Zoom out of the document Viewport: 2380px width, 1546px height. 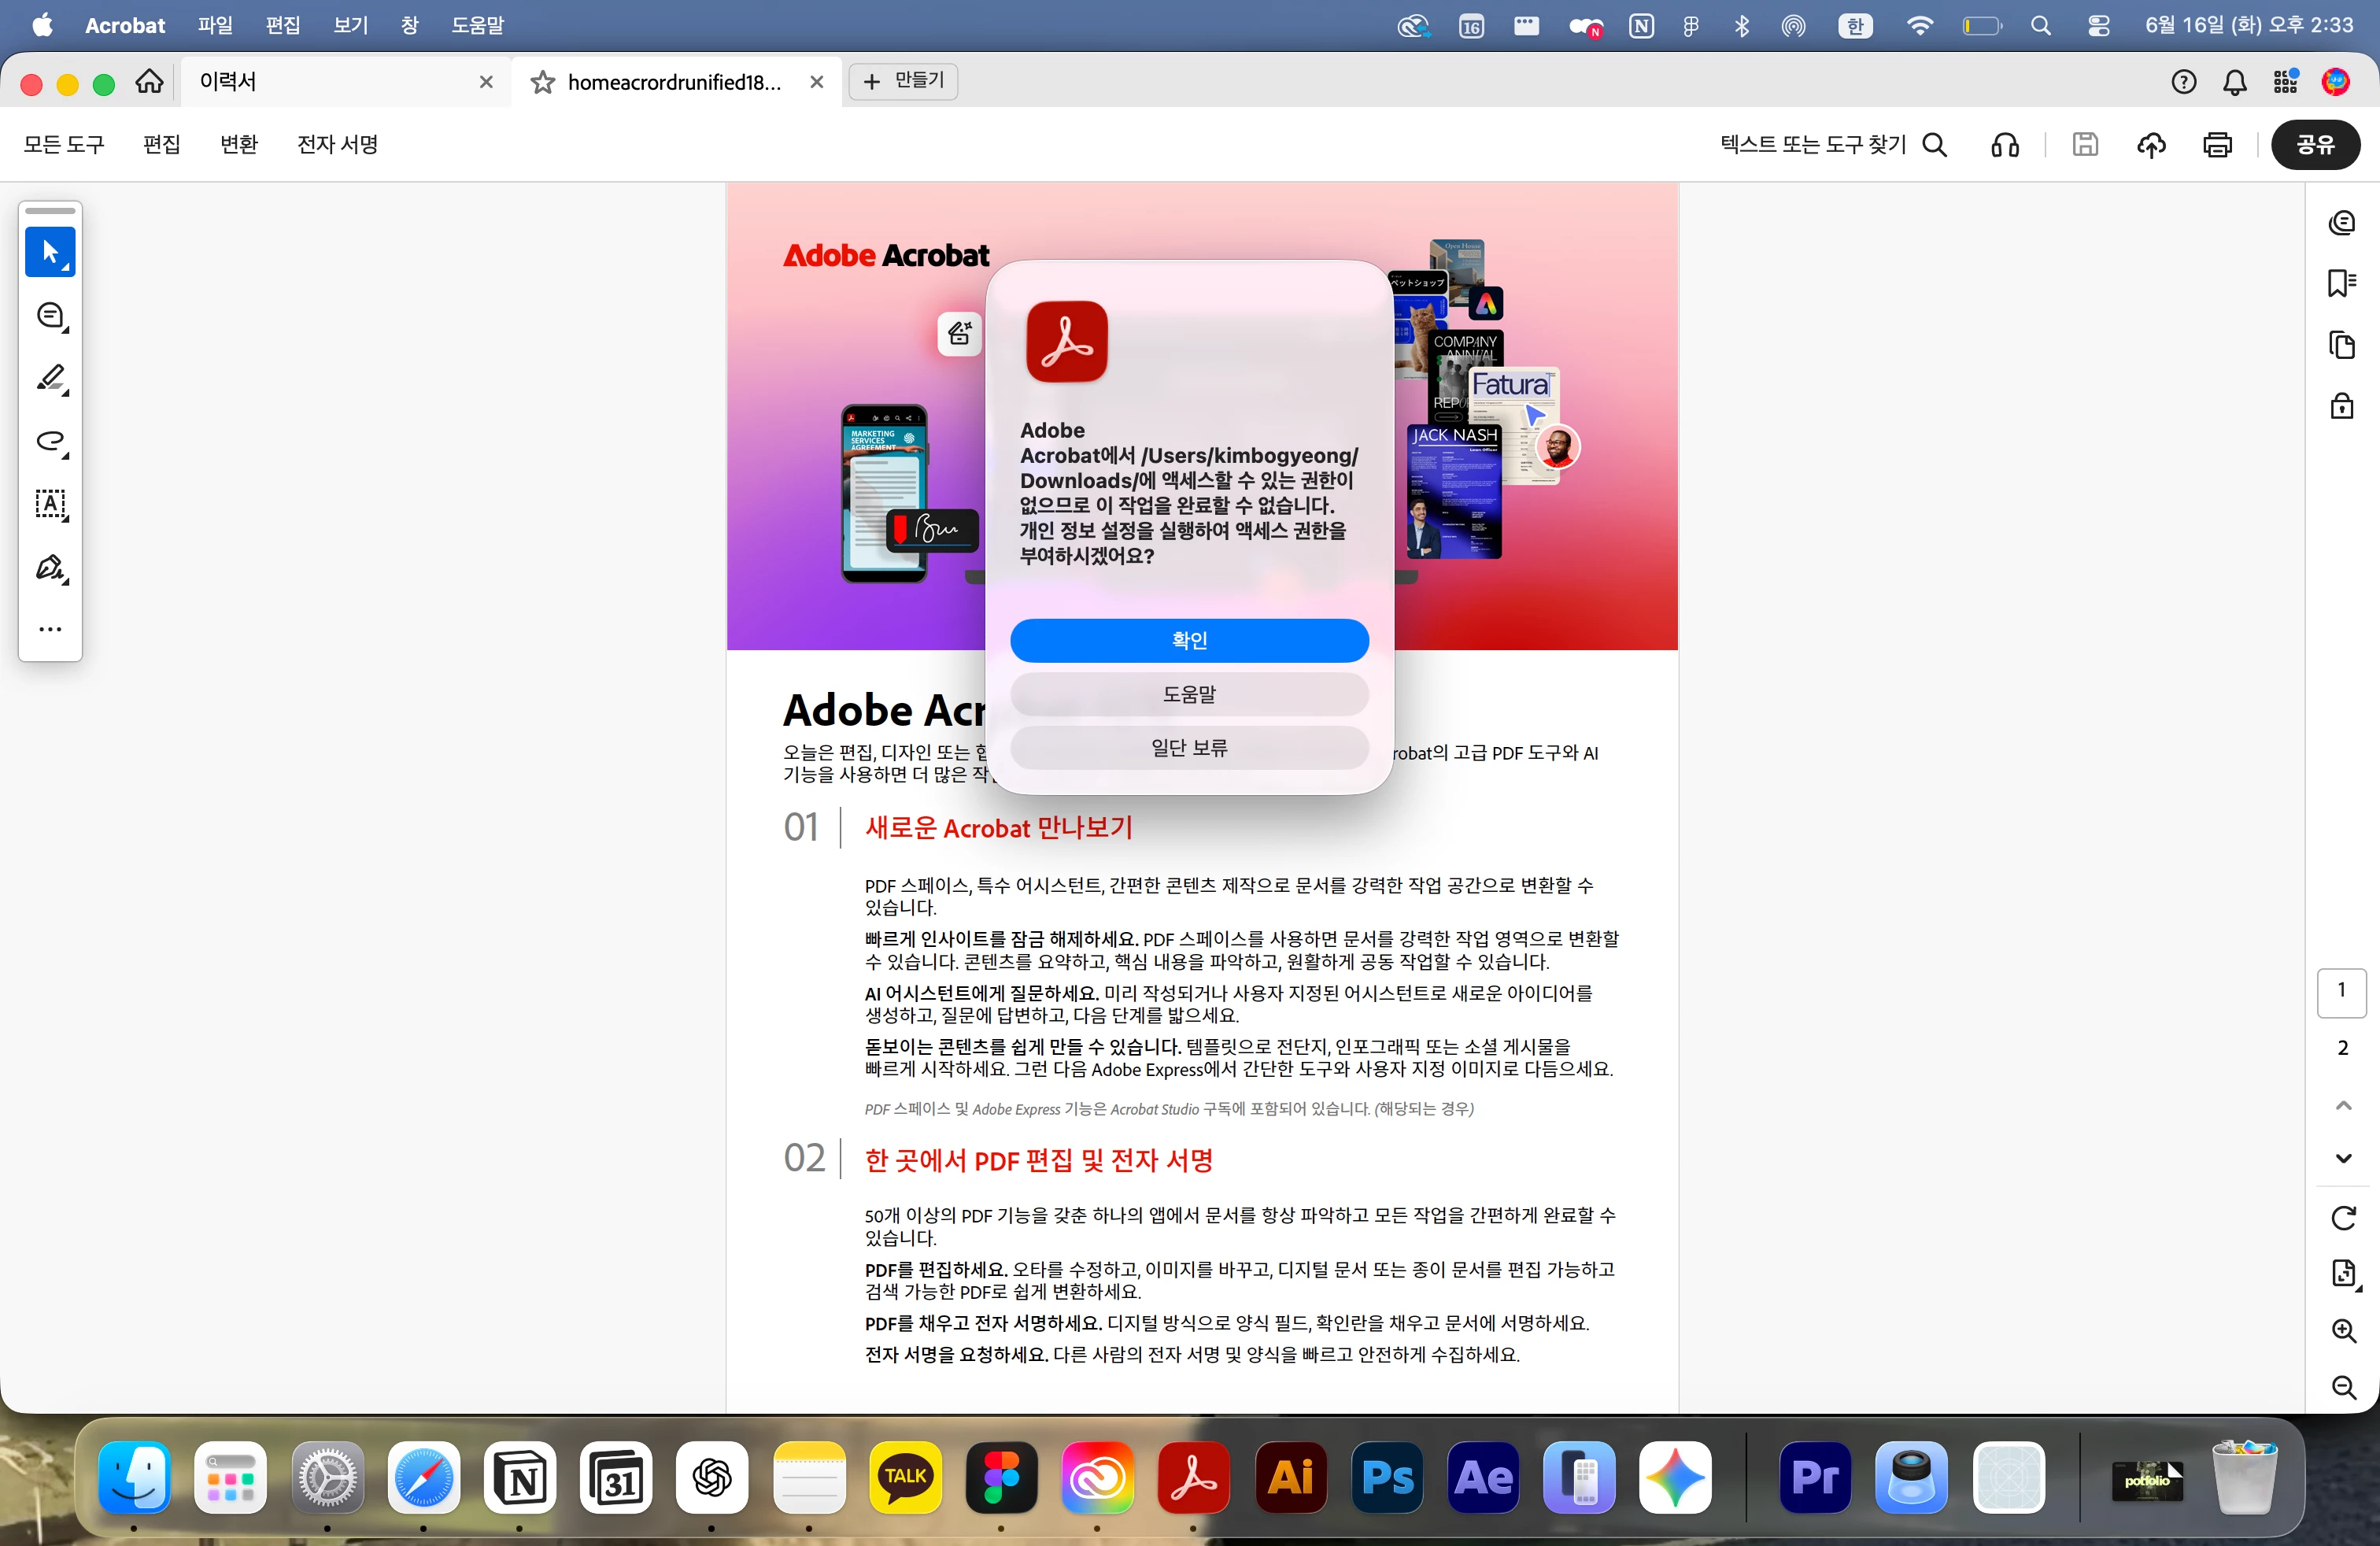2343,1387
